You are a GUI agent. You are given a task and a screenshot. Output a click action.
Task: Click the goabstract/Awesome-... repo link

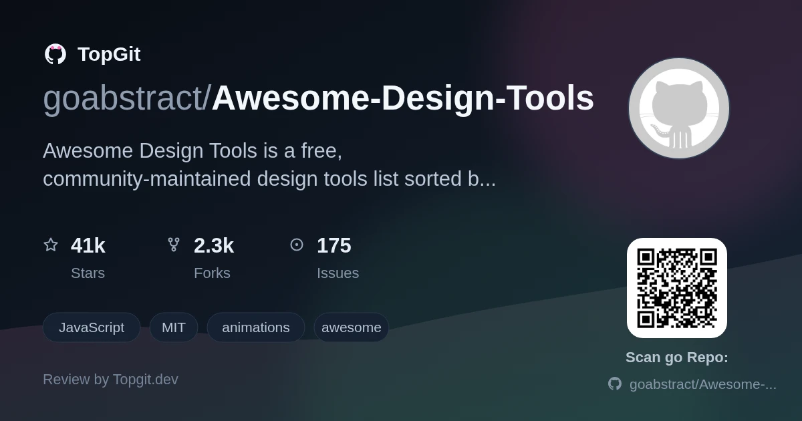click(703, 384)
